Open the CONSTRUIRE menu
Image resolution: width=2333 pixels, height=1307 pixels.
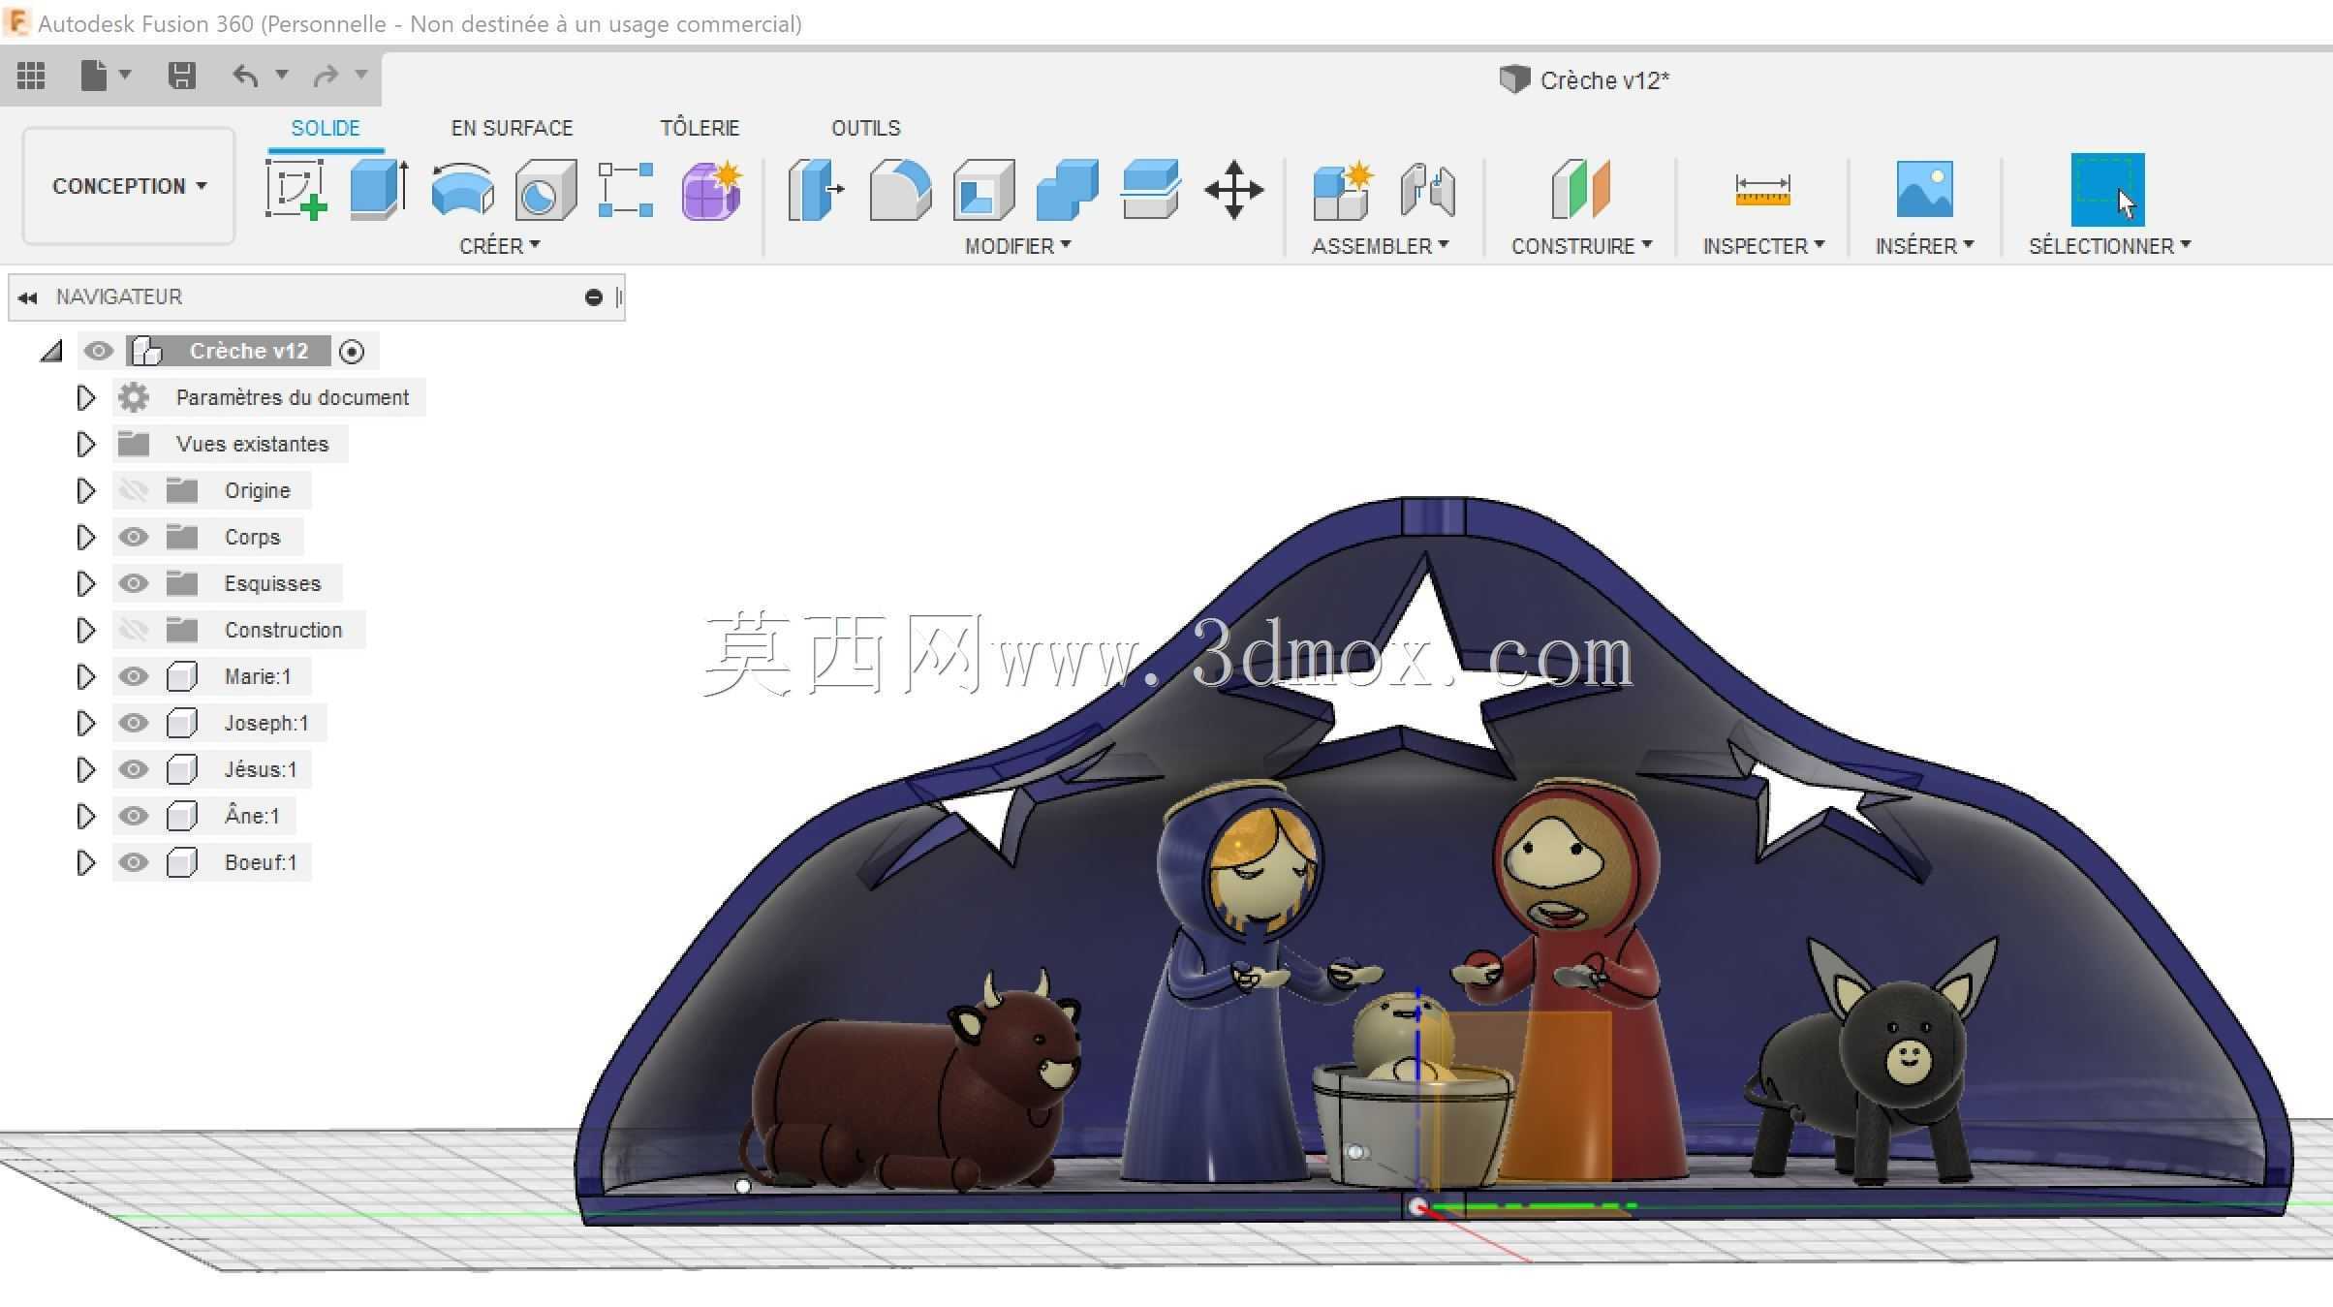coord(1582,246)
